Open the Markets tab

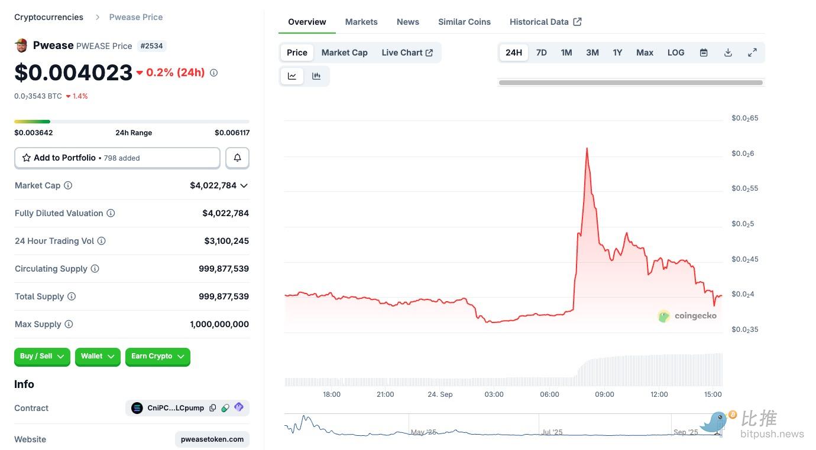pos(361,22)
